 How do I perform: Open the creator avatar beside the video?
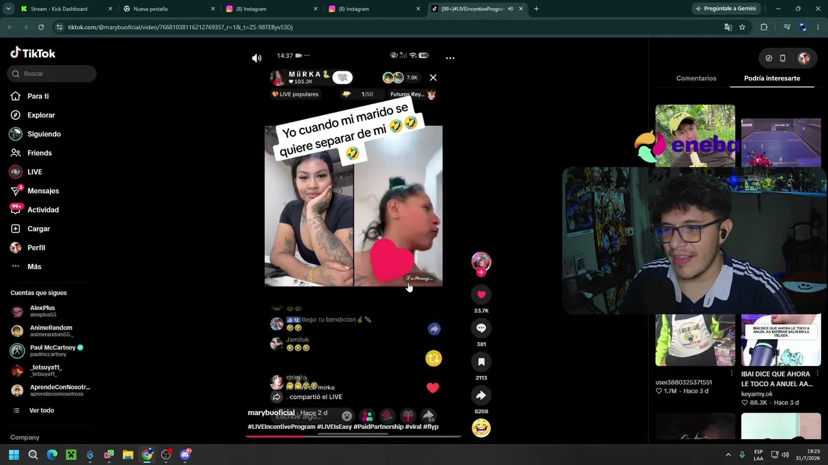[x=481, y=261]
